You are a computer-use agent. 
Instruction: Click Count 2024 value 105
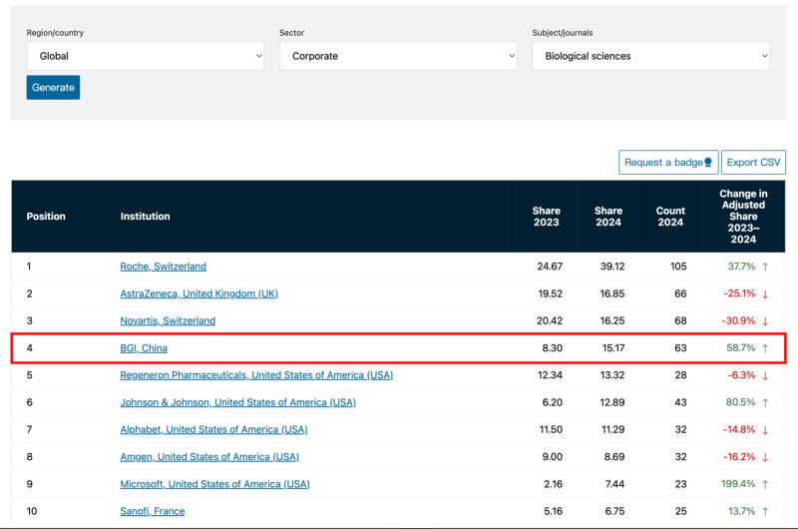click(x=678, y=266)
